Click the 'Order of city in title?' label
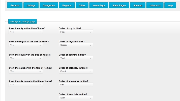 click(x=70, y=28)
